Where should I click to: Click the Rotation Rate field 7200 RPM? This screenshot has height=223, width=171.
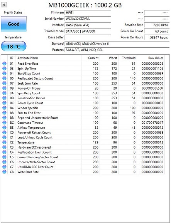157,25
